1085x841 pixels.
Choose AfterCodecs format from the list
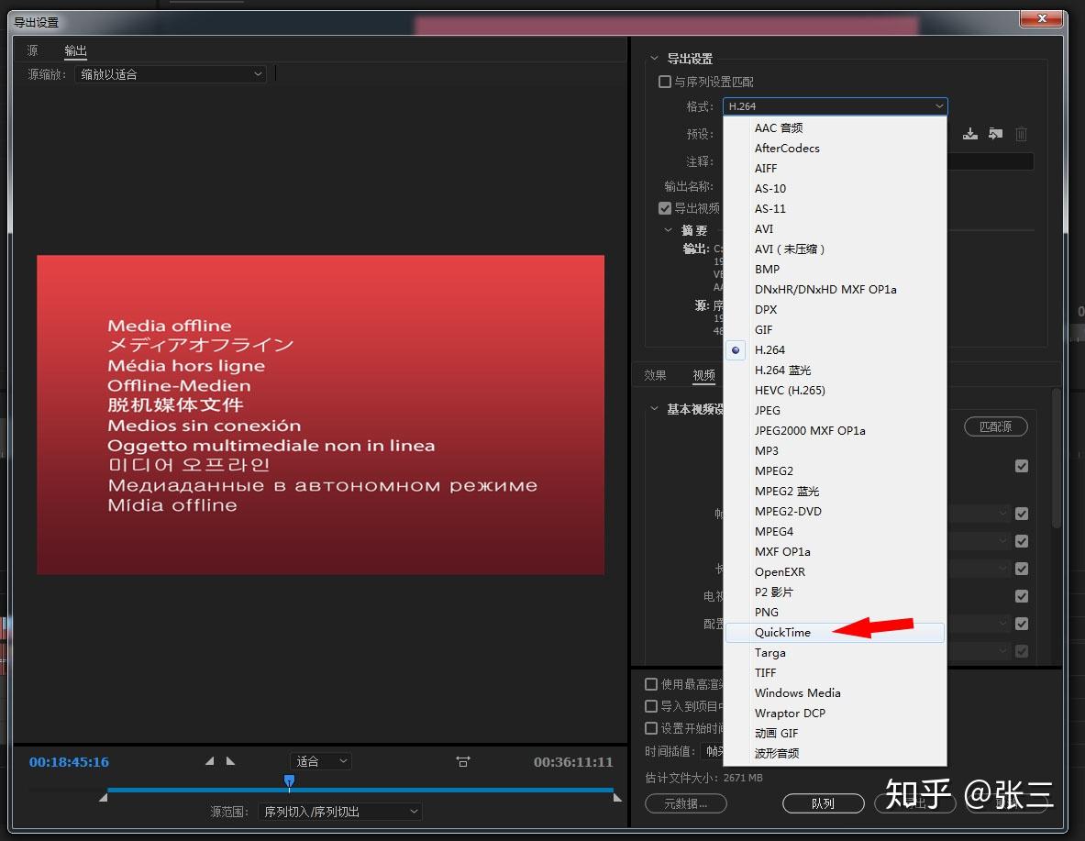pos(836,149)
